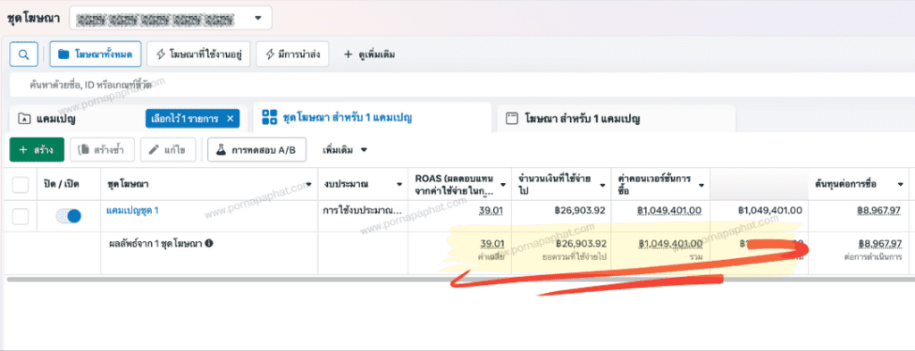Open the แคมเปญชุด 1 ad set link

[132, 211]
